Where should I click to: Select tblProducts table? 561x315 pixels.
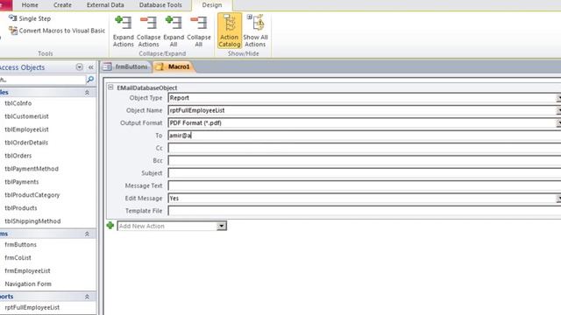pyautogui.click(x=21, y=208)
